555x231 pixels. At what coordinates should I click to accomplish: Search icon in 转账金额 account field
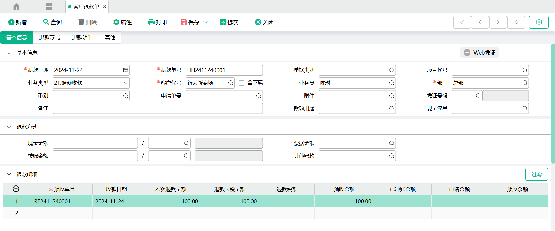click(186, 156)
